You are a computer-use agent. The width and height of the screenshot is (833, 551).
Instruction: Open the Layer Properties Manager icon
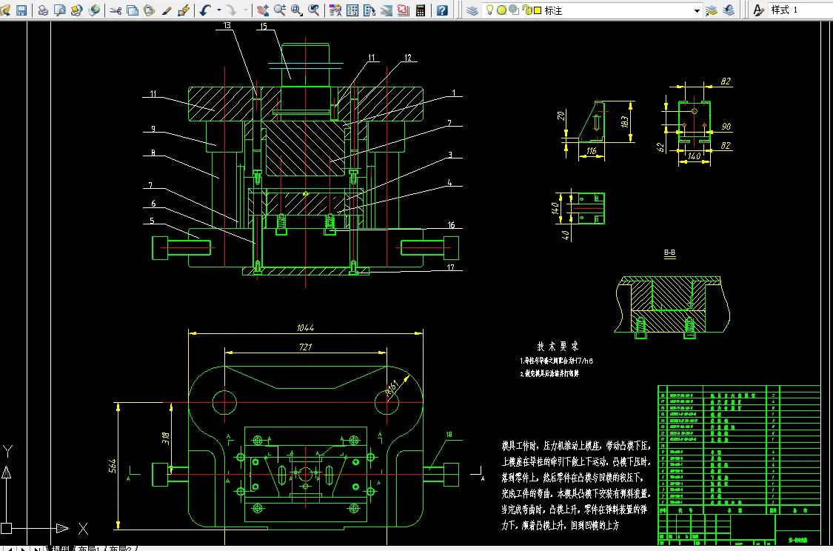[x=472, y=10]
